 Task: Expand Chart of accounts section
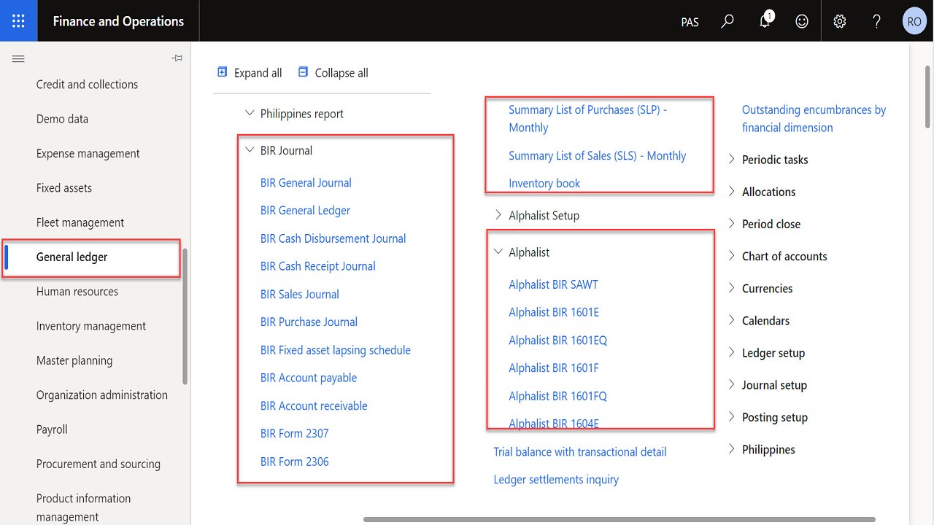732,255
